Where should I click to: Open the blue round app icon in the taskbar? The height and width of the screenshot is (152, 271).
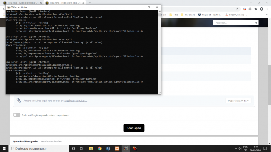pos(108,148)
